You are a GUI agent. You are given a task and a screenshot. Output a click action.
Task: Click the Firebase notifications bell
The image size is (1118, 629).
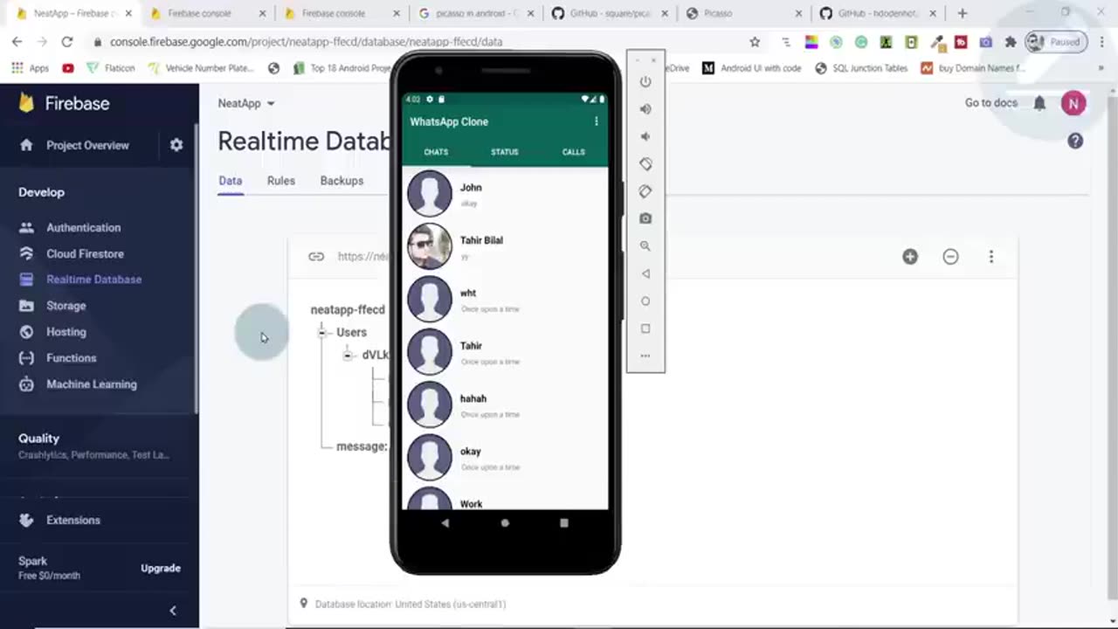pyautogui.click(x=1039, y=103)
